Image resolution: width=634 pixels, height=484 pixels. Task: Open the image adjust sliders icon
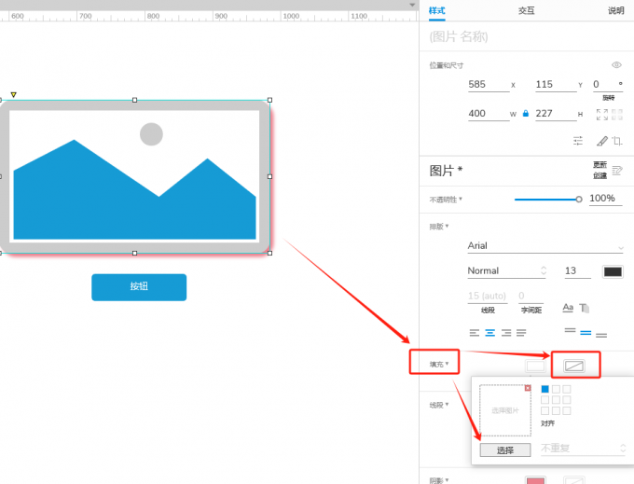coord(578,141)
